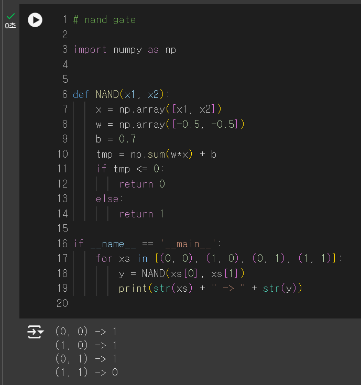Click the 'return 0' statement
Image resolution: width=361 pixels, height=385 pixels.
pyautogui.click(x=142, y=184)
